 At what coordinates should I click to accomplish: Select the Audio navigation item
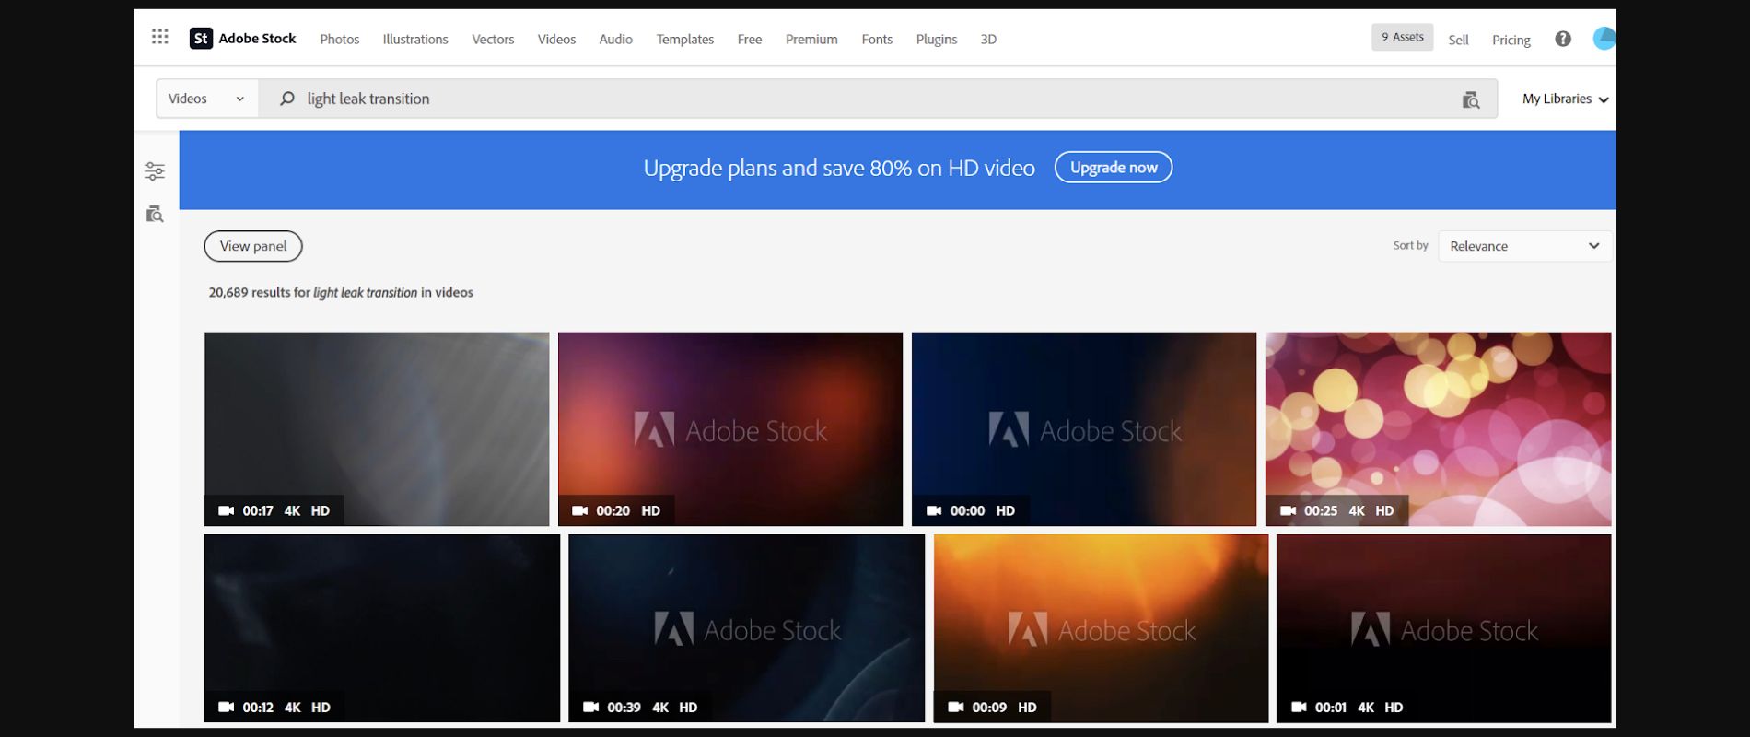pyautogui.click(x=615, y=40)
